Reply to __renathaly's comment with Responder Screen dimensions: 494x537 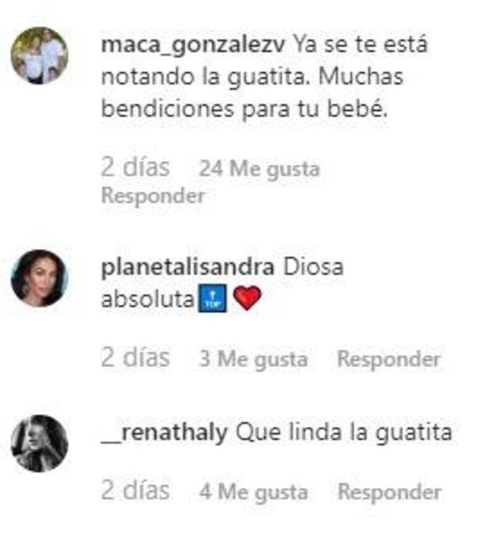click(x=389, y=492)
